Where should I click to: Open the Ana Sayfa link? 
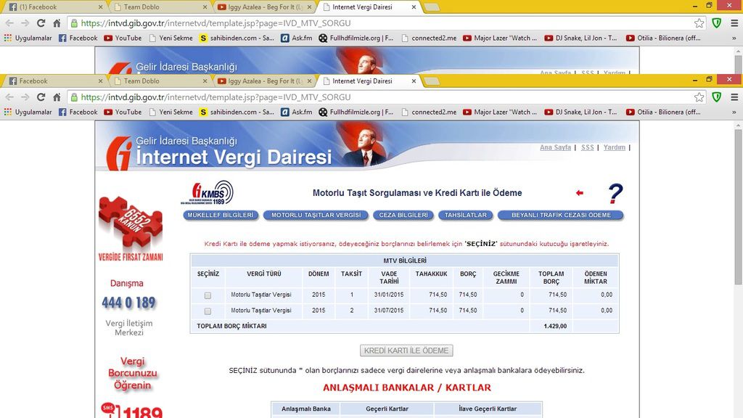point(554,147)
